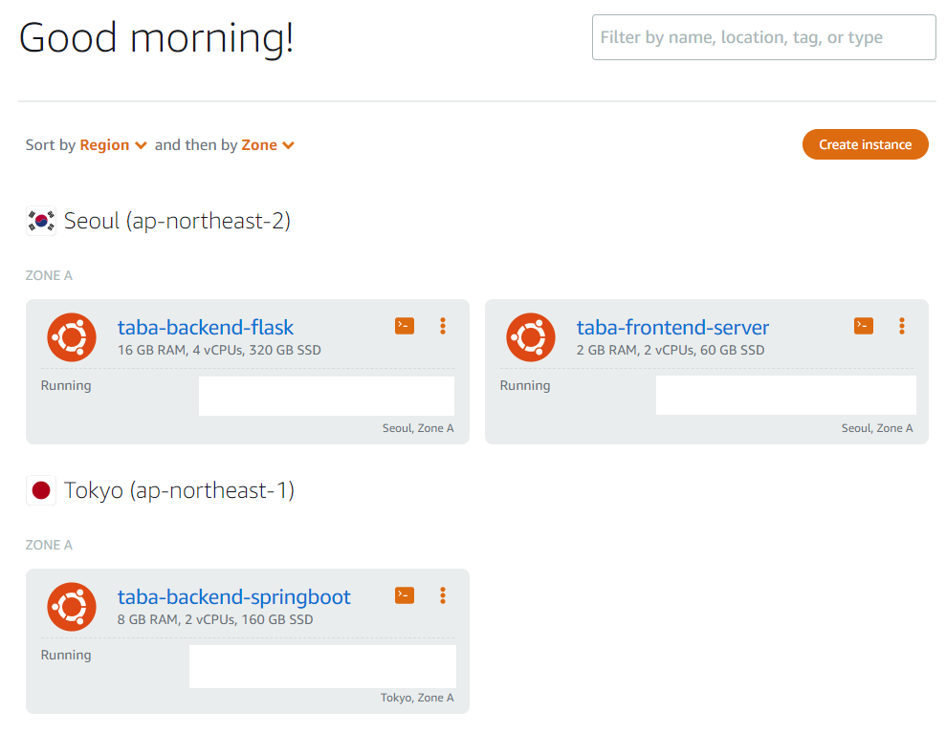946x733 pixels.
Task: Click Running status on taba-backend-flask card
Action: (66, 386)
